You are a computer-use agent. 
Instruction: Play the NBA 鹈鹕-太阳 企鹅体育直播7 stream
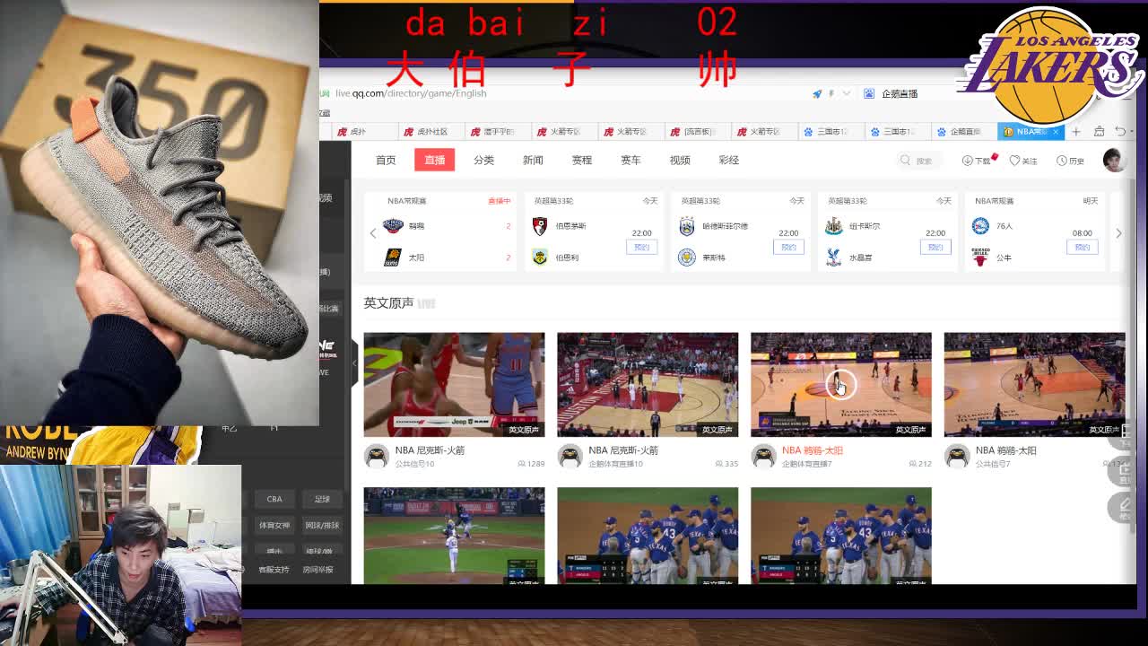point(840,385)
